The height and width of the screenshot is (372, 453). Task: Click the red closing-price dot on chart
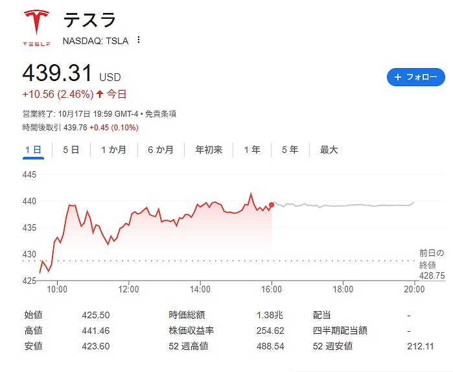click(272, 205)
